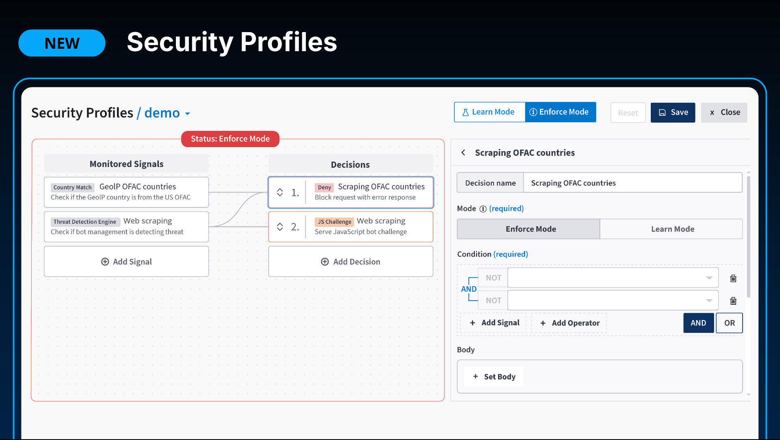Click Add Signal in Monitored Signals
This screenshot has width=780, height=440.
click(x=126, y=262)
